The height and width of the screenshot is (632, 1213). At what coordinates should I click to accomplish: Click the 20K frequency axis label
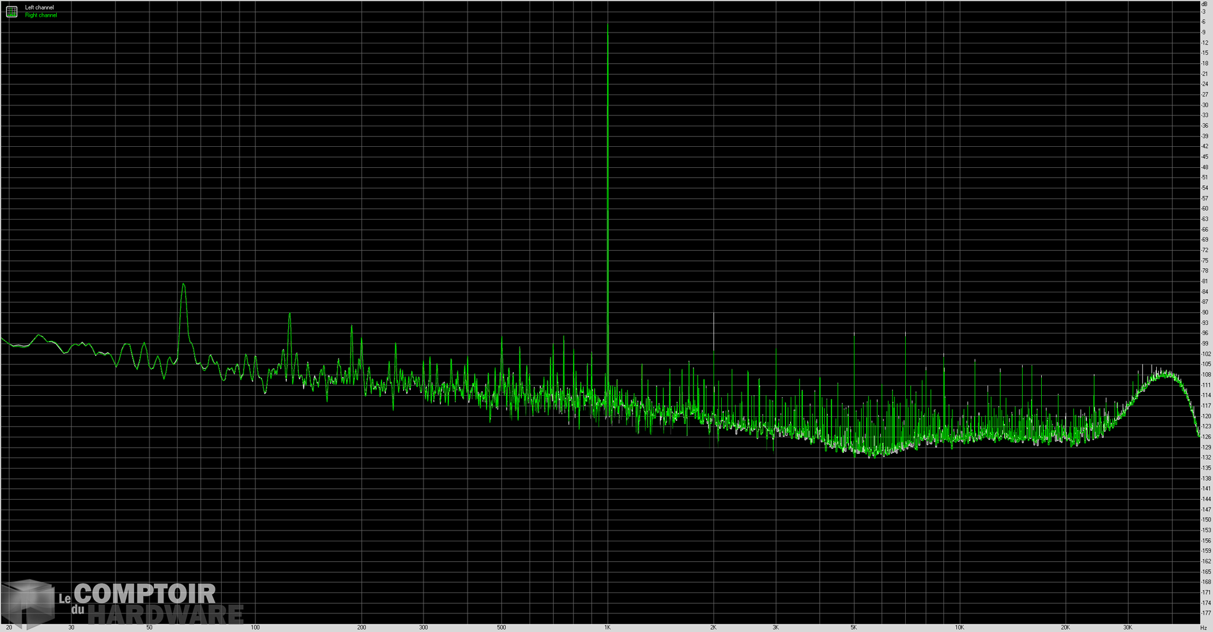click(1065, 628)
